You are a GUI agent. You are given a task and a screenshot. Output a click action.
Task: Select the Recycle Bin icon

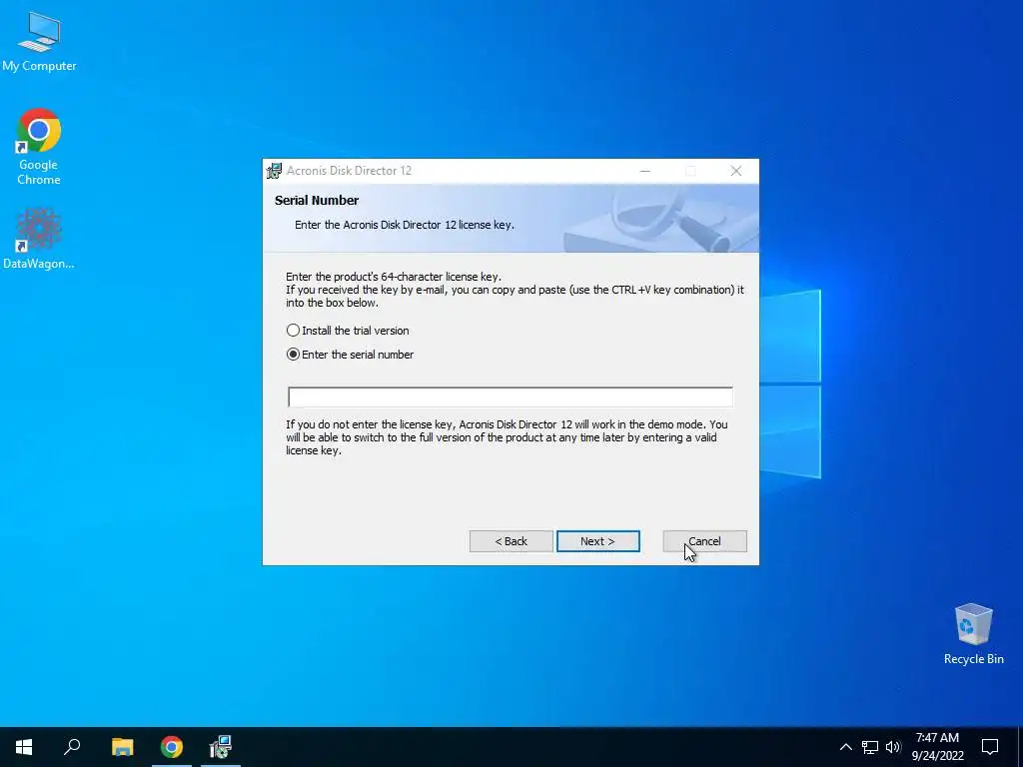[973, 634]
